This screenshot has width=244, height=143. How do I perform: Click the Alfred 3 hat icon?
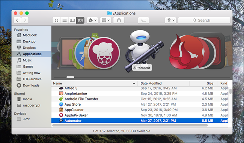[x=61, y=88]
